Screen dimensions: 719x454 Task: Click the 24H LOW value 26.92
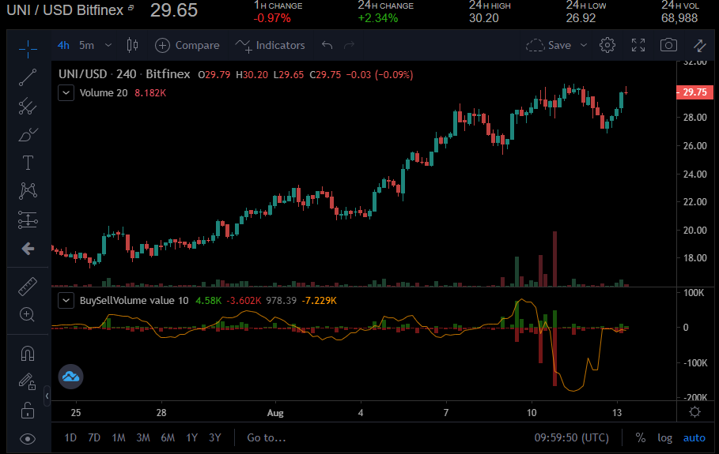(x=581, y=18)
